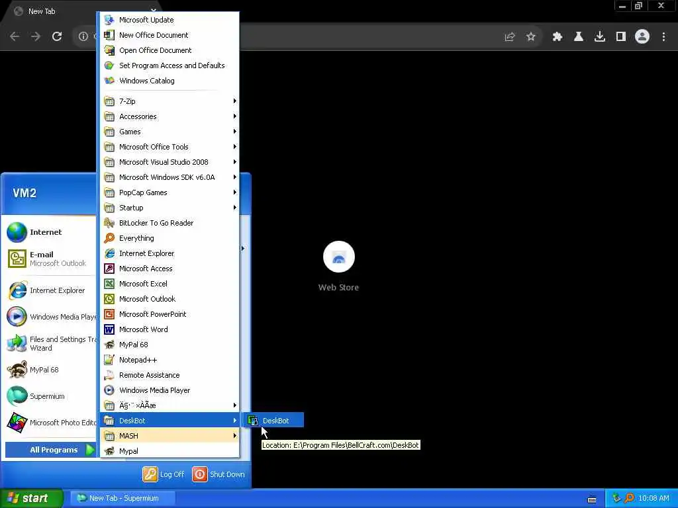This screenshot has height=508, width=678.
Task: Expand Microsoft Visual Studio 2008 arrow
Action: click(235, 162)
